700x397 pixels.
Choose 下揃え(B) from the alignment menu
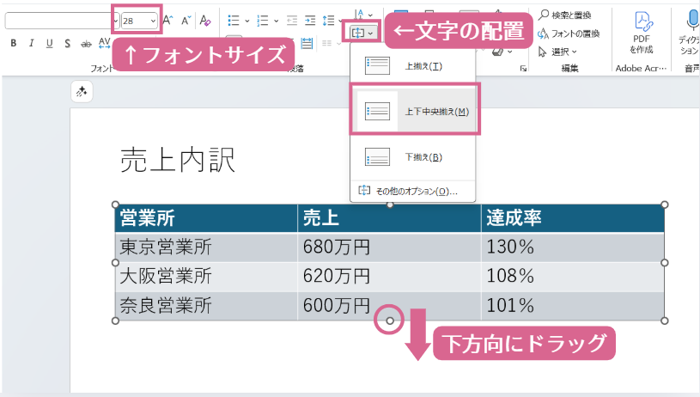414,157
